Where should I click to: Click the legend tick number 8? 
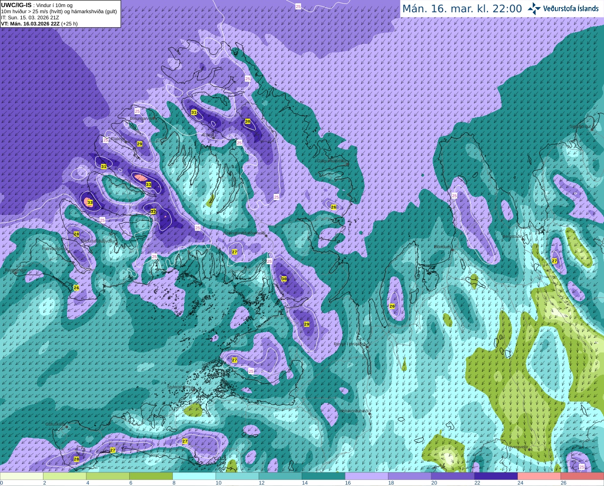click(x=174, y=483)
